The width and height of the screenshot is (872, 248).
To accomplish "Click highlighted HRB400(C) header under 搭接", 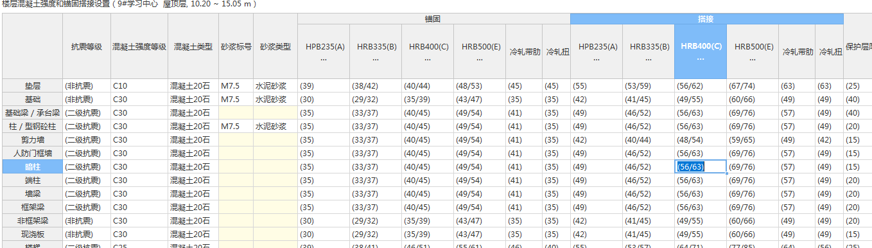I will [x=701, y=51].
